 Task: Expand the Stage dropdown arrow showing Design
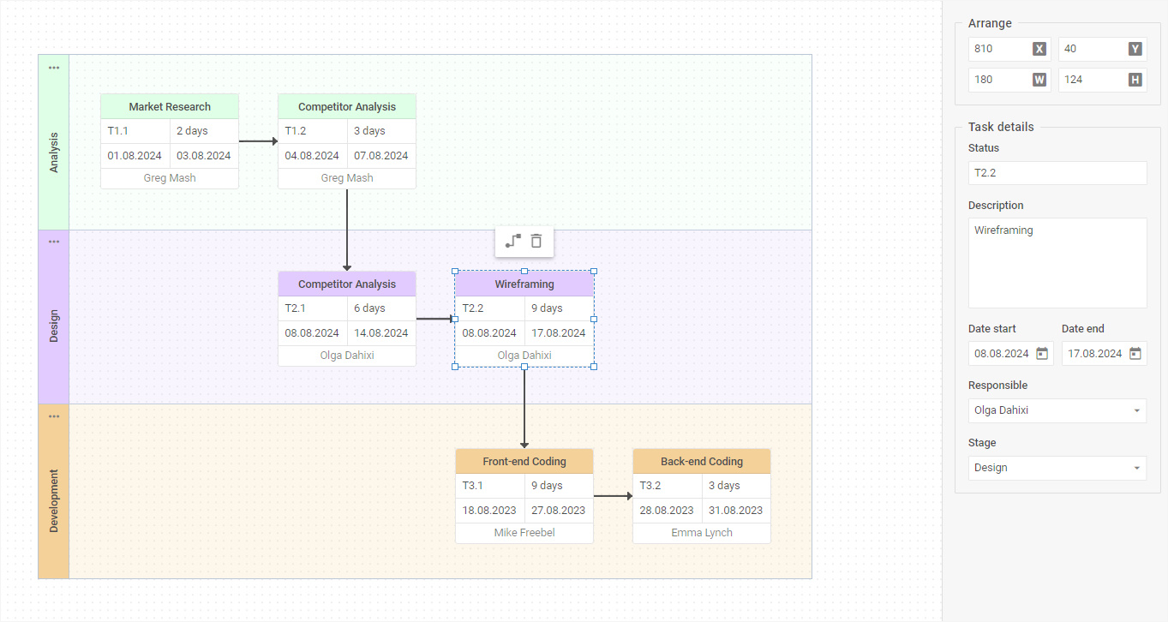[1135, 468]
